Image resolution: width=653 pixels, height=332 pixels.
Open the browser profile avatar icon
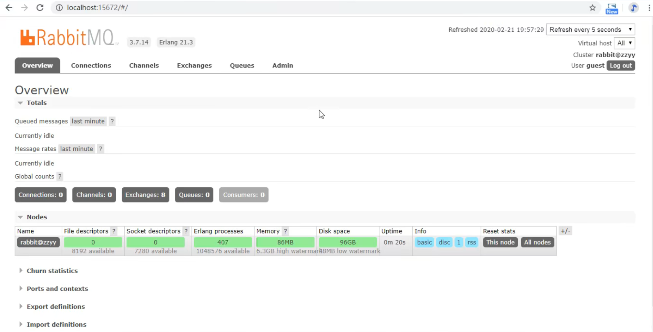(x=634, y=8)
